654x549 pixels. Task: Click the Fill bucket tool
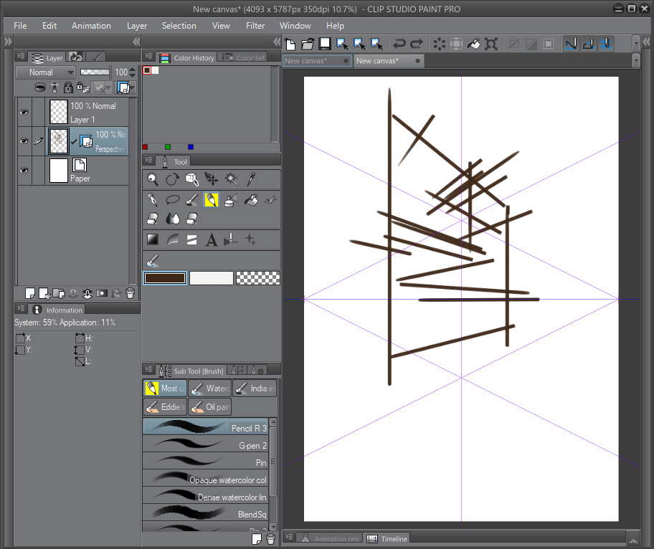click(251, 199)
